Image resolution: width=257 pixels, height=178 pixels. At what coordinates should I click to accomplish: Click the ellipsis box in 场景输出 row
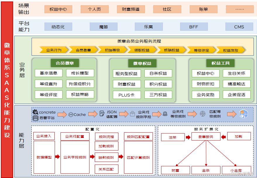coord(240,9)
